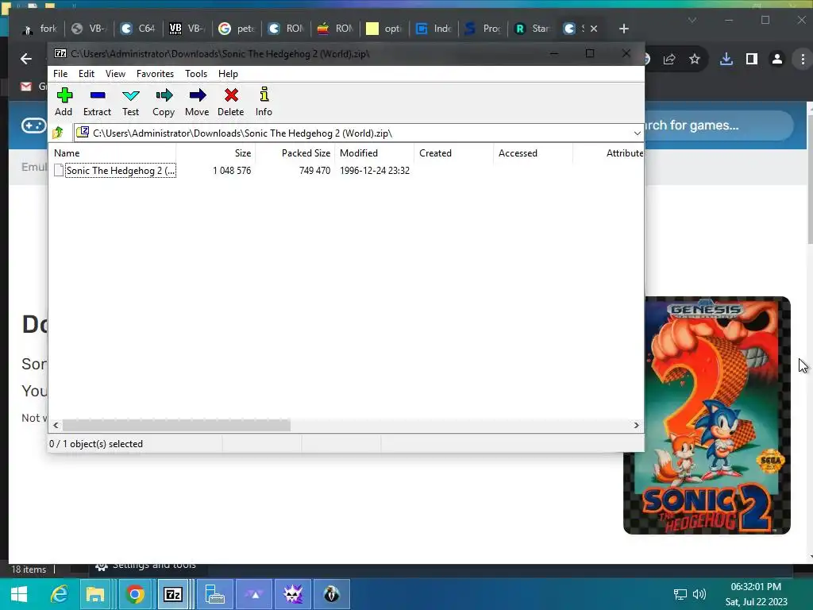The image size is (813, 610).
Task: Click the network icon in system tray
Action: coord(680,594)
